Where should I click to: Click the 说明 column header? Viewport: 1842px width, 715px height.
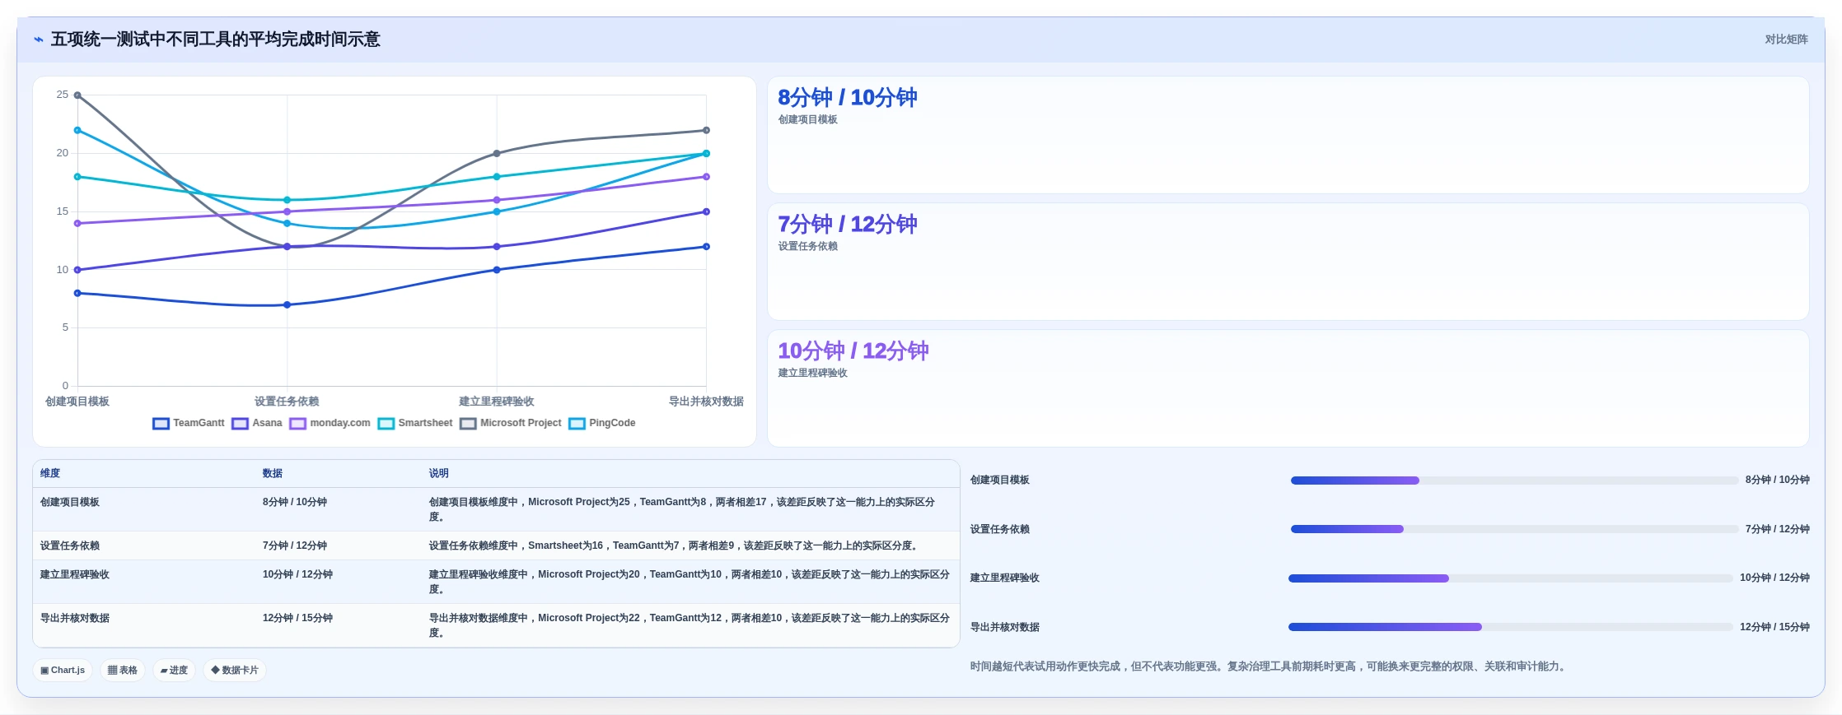point(439,473)
